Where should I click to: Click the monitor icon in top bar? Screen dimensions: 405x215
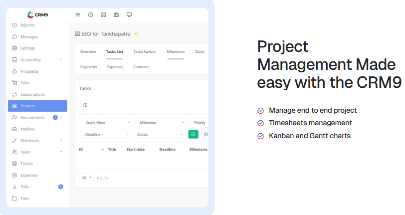(129, 14)
